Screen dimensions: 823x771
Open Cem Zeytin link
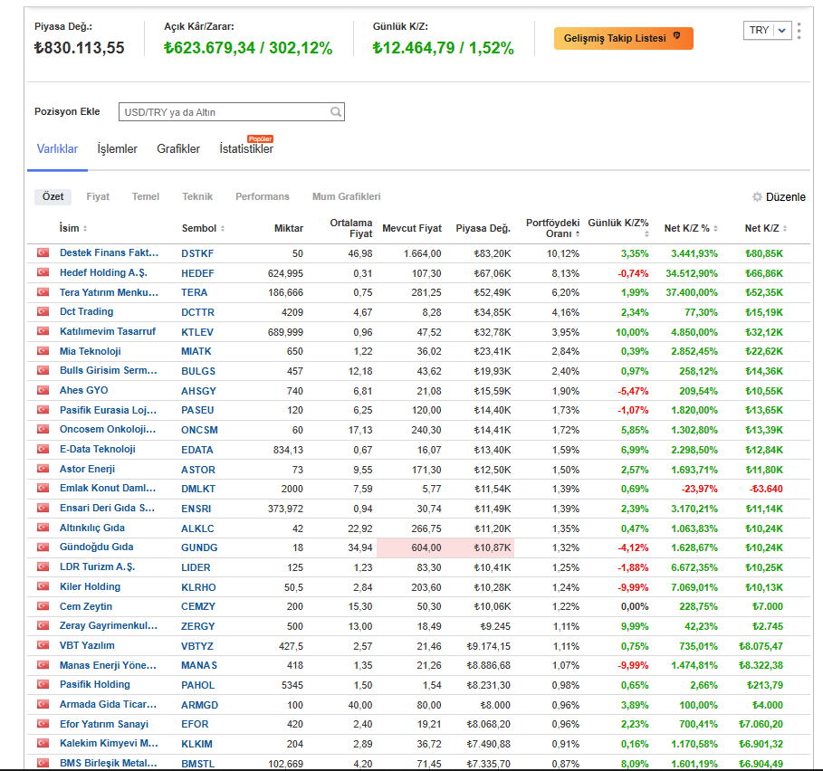[85, 607]
